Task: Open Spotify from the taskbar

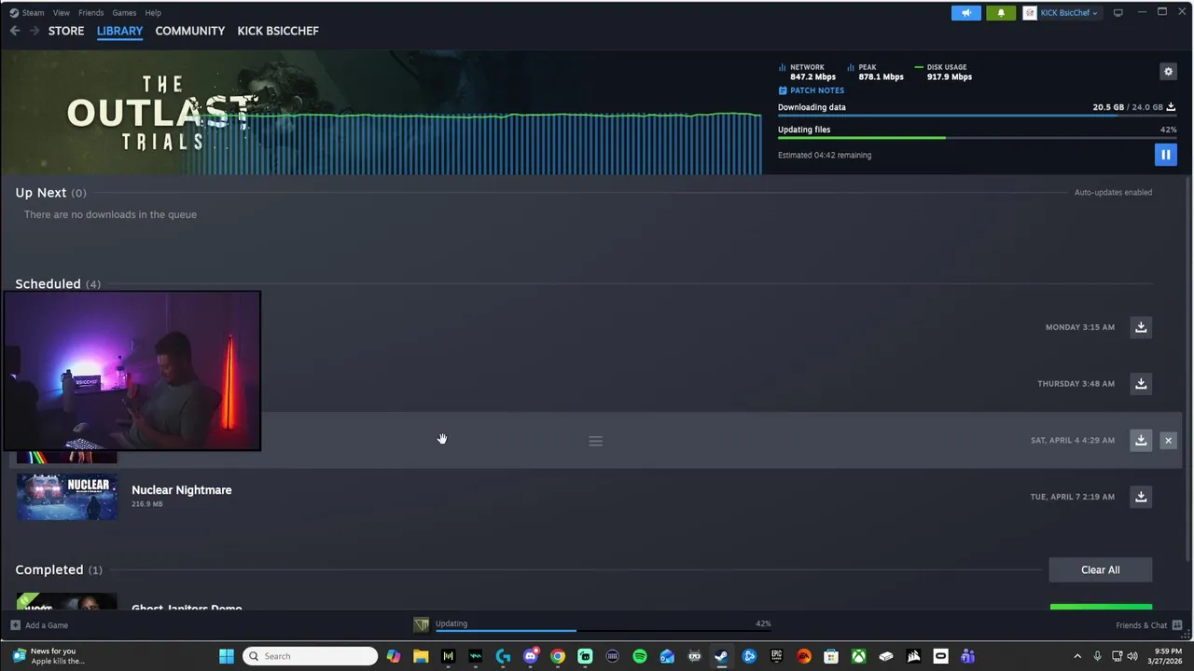Action: pos(640,656)
